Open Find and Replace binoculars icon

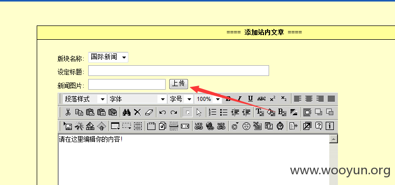point(126,112)
